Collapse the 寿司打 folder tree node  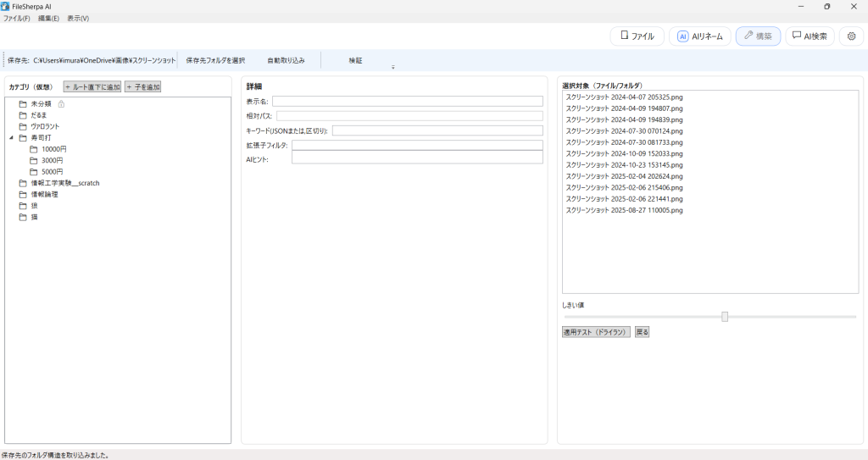coord(11,137)
